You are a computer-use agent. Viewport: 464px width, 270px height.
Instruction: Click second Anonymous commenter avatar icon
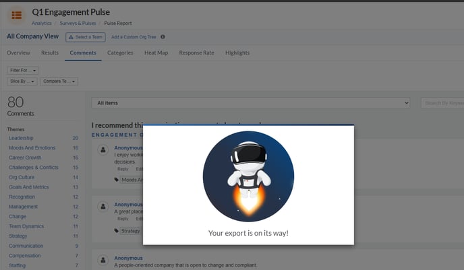pyautogui.click(x=103, y=207)
